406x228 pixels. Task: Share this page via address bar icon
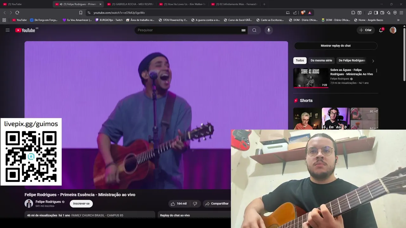[x=295, y=13]
